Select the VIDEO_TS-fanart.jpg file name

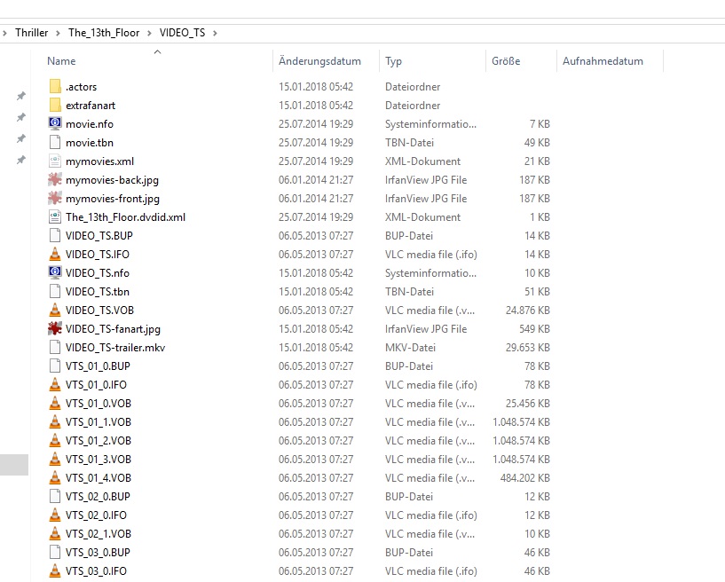point(113,328)
